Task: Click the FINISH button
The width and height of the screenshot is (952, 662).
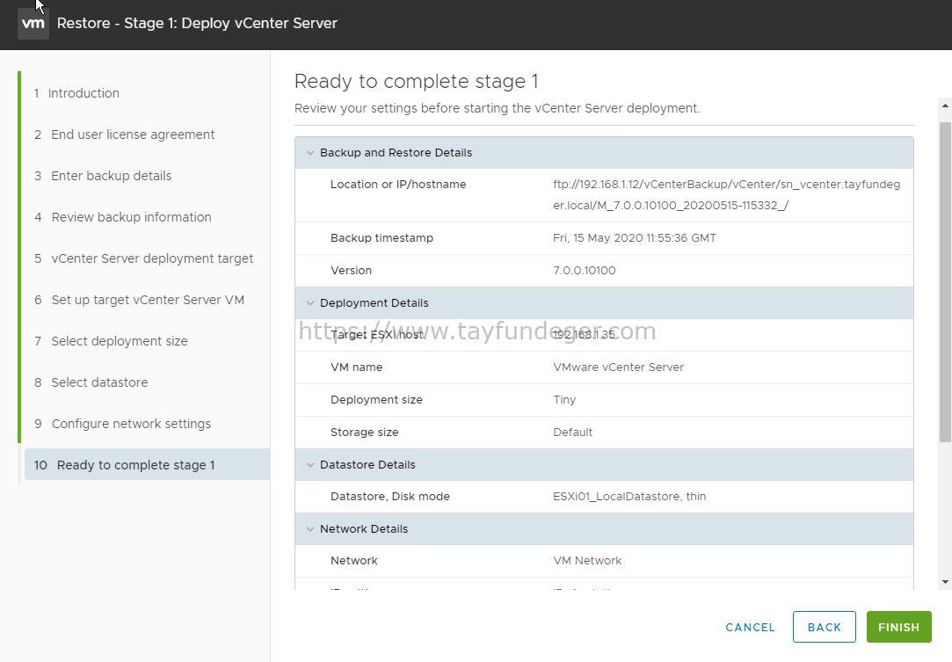Action: (x=898, y=627)
